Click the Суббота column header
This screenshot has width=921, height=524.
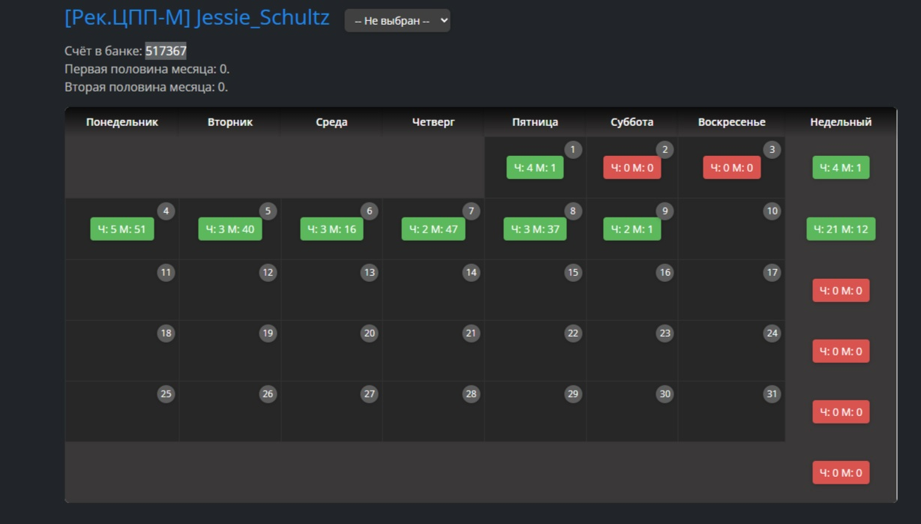[632, 122]
